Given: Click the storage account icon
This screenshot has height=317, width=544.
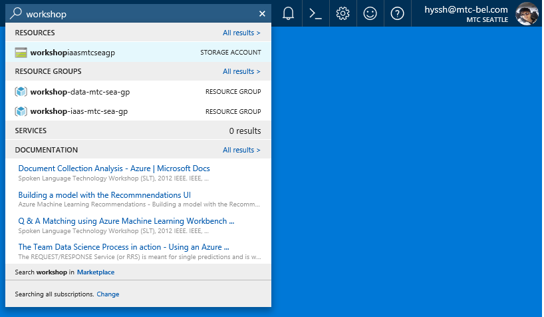Looking at the screenshot, I should point(21,53).
